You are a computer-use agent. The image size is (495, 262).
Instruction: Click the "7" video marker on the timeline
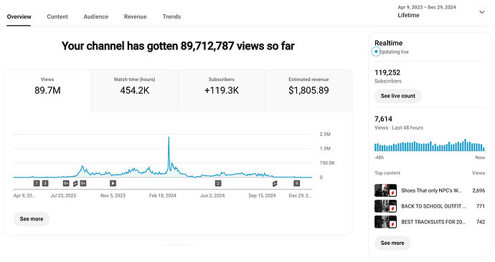[x=37, y=183]
